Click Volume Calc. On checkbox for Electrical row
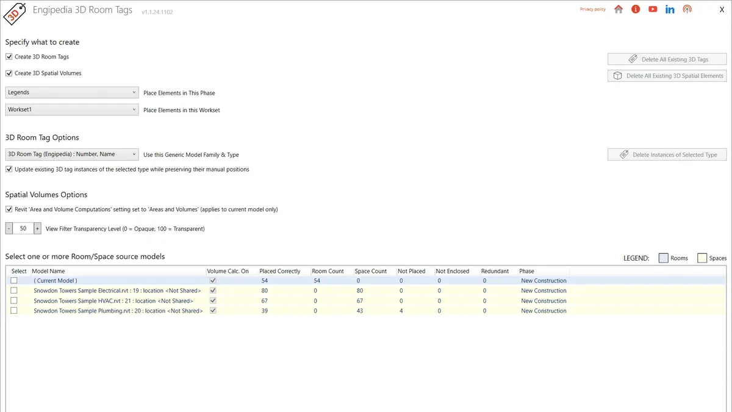This screenshot has width=732, height=412. (x=213, y=291)
